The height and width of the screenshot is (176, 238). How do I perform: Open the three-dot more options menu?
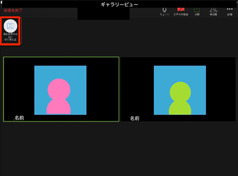[229, 11]
